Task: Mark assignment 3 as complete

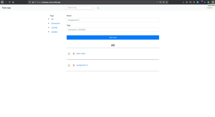Action: click(69, 65)
